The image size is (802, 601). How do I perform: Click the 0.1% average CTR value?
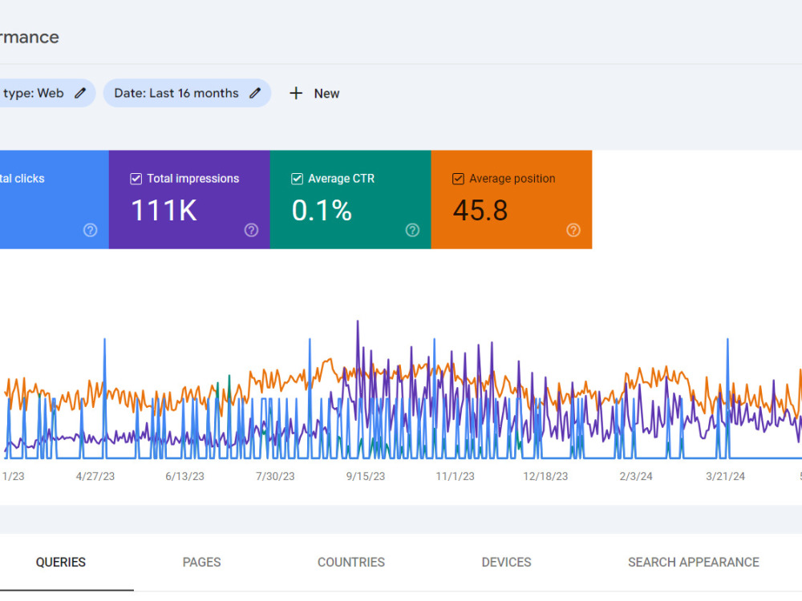pyautogui.click(x=322, y=211)
